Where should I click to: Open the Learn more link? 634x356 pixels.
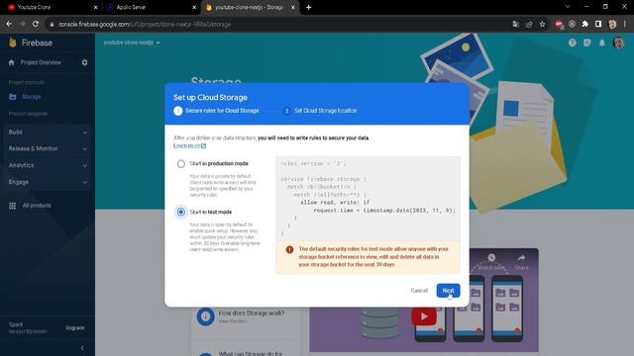point(189,145)
